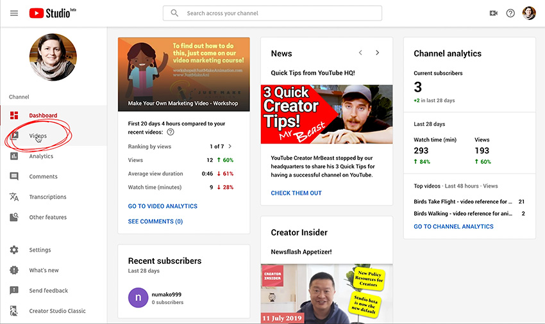Click the YouTube Studio logo
Screen dimensions: 545x324
(x=53, y=13)
